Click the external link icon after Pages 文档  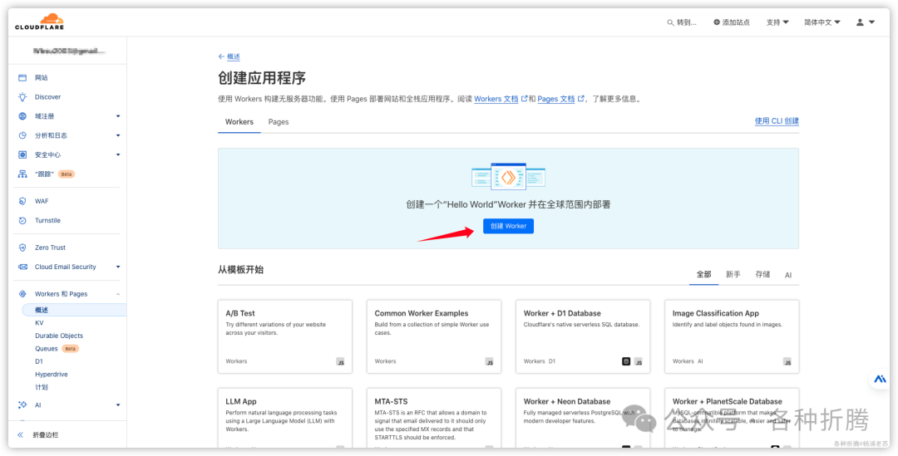[580, 98]
